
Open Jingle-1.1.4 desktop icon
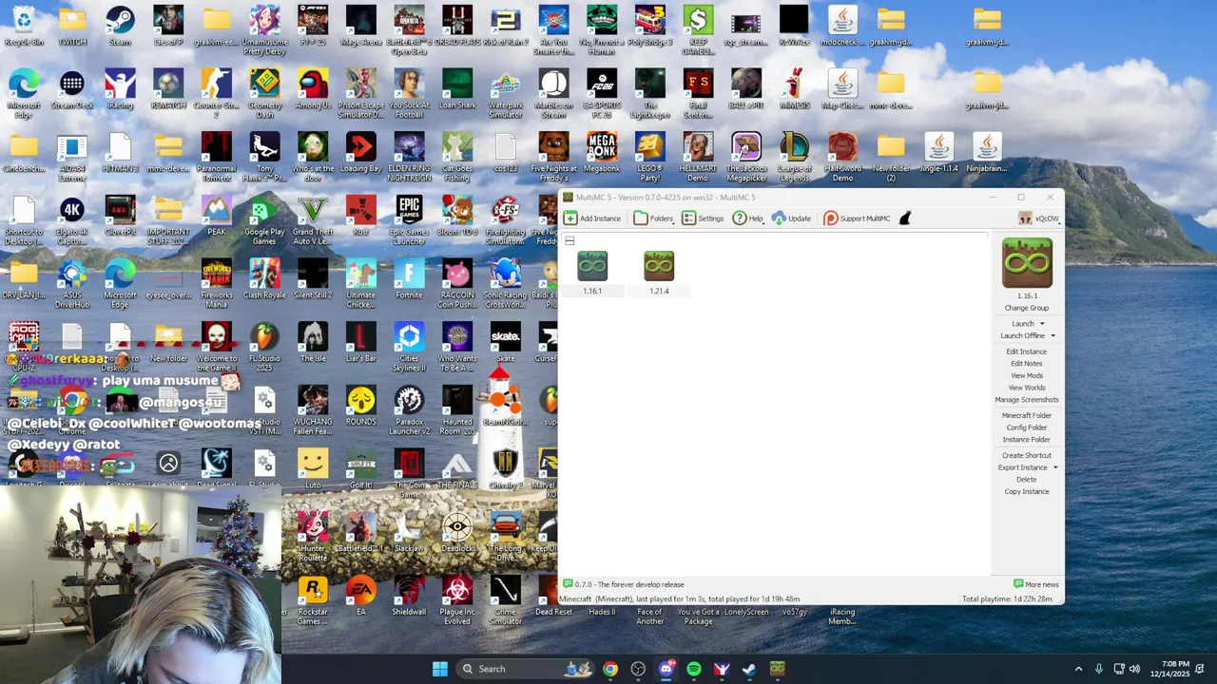click(938, 152)
